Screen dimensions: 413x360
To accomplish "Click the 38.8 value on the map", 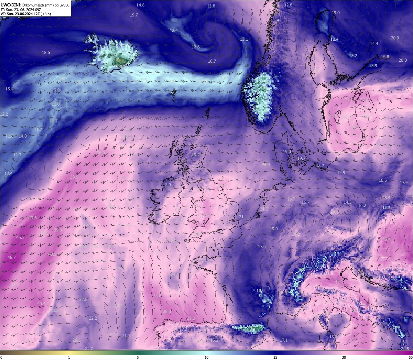I will (x=167, y=311).
